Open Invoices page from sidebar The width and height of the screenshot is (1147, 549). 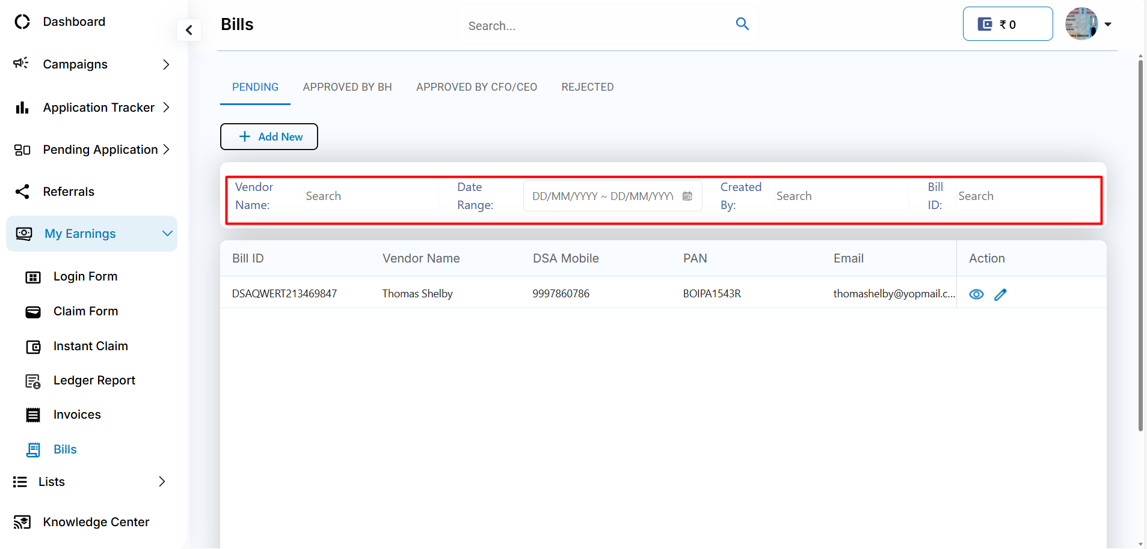click(x=77, y=414)
